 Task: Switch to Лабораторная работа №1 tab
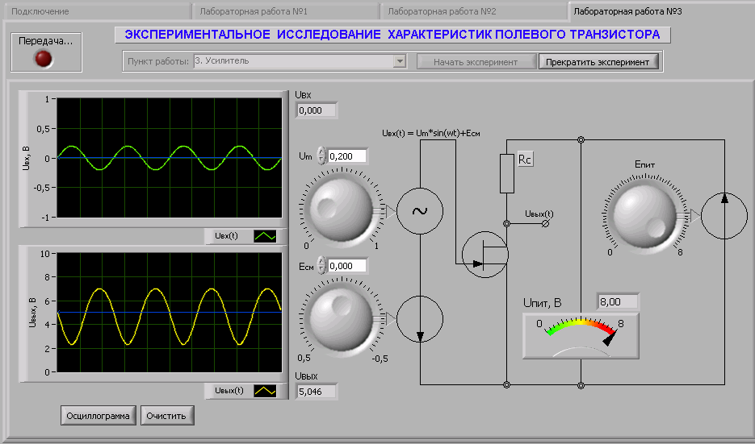point(283,12)
